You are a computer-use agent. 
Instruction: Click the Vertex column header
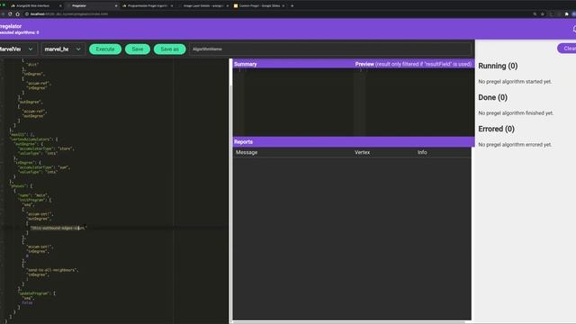click(362, 152)
